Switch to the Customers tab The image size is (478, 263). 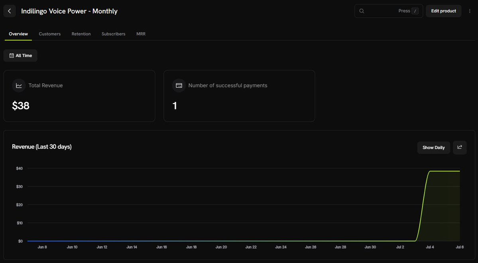point(50,34)
